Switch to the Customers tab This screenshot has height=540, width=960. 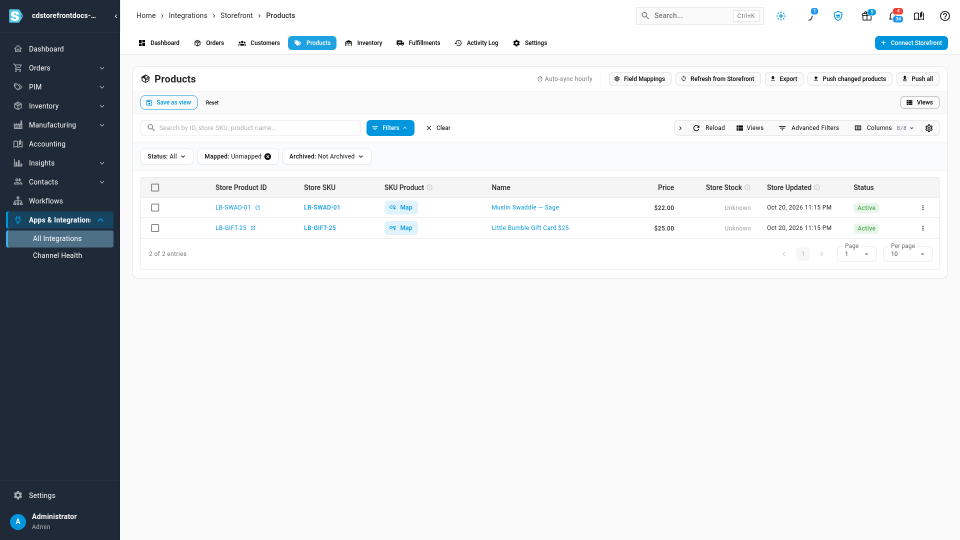tap(259, 43)
